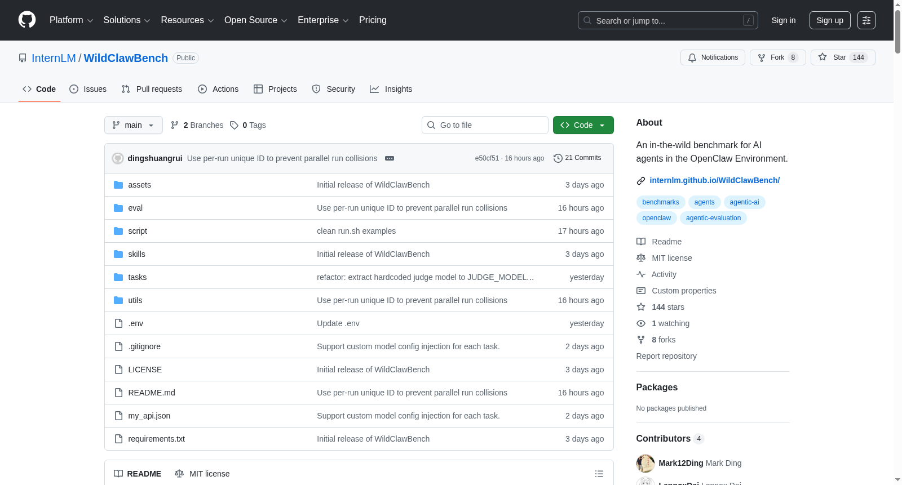Click the Mark12Ding contributor avatar
The width and height of the screenshot is (902, 485).
645,463
